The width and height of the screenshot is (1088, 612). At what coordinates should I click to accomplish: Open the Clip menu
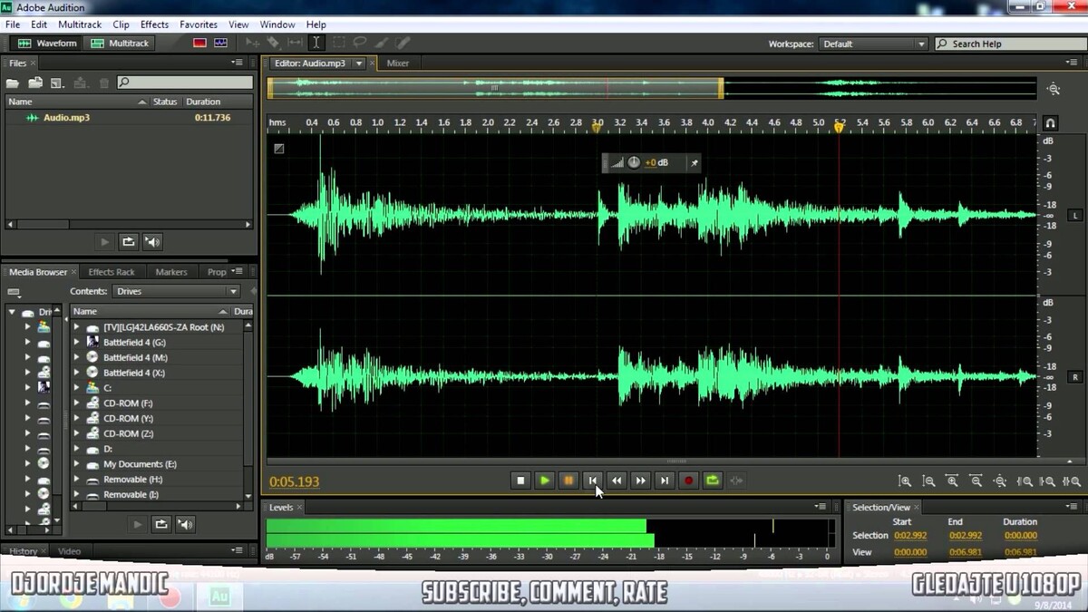121,24
